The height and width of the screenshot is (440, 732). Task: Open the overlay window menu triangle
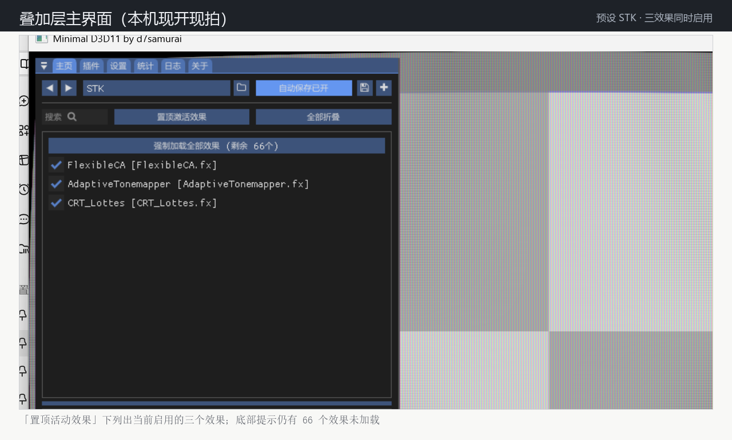44,66
